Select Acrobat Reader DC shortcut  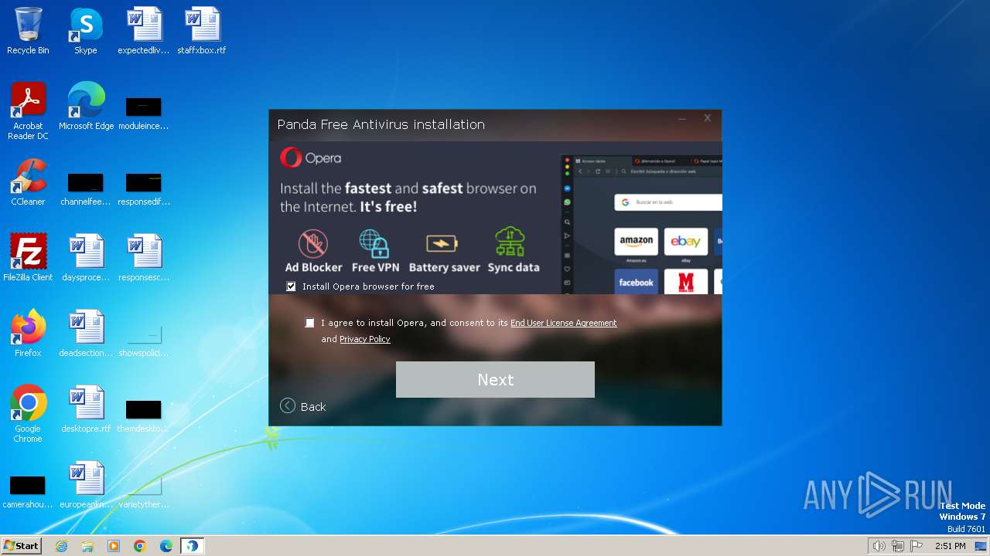(x=28, y=111)
